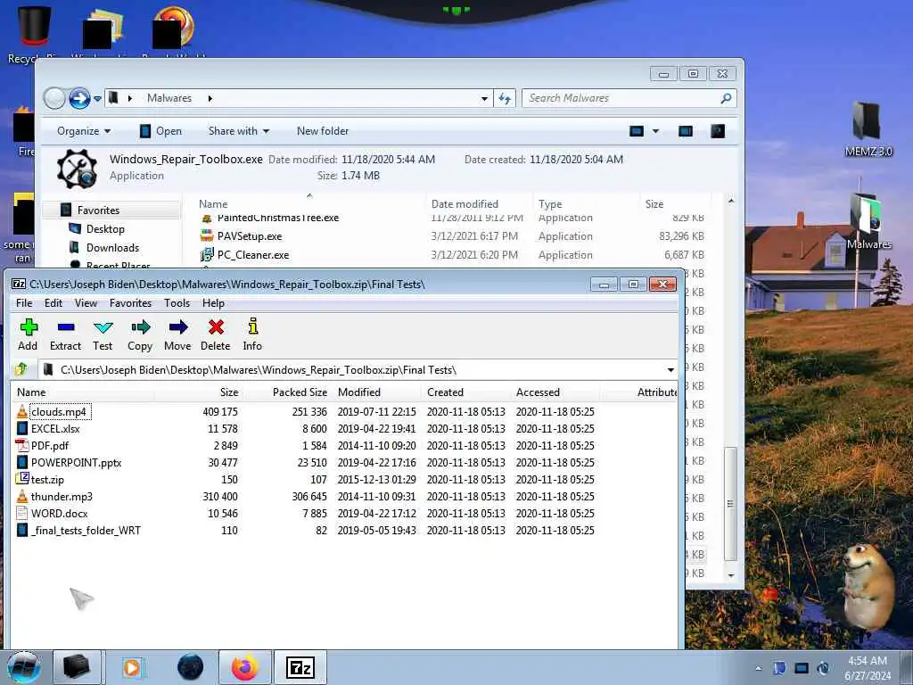Open Firefox from the taskbar
Screen dimensions: 913x685
(x=244, y=667)
